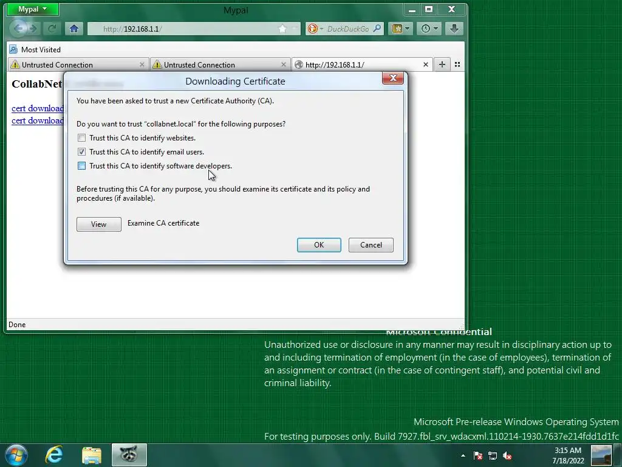Click the Show desktop strip at taskbar edge
This screenshot has height=467, width=622.
[618, 455]
